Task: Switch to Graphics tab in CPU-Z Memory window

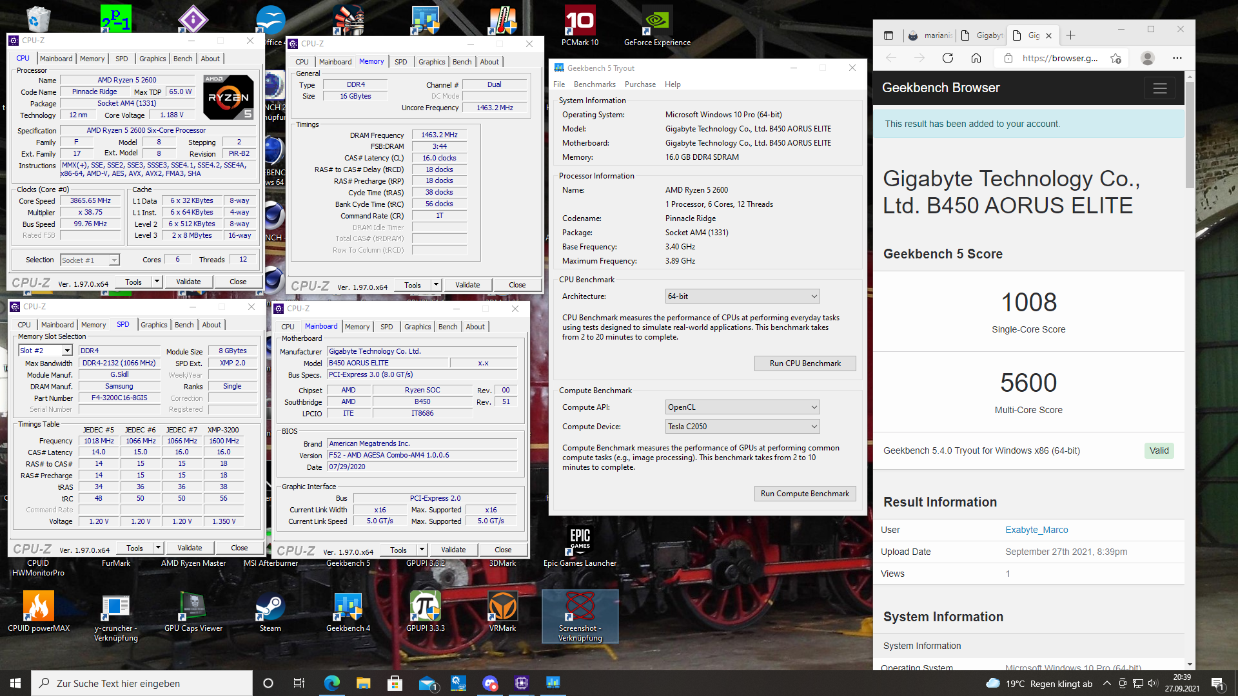Action: click(x=431, y=62)
